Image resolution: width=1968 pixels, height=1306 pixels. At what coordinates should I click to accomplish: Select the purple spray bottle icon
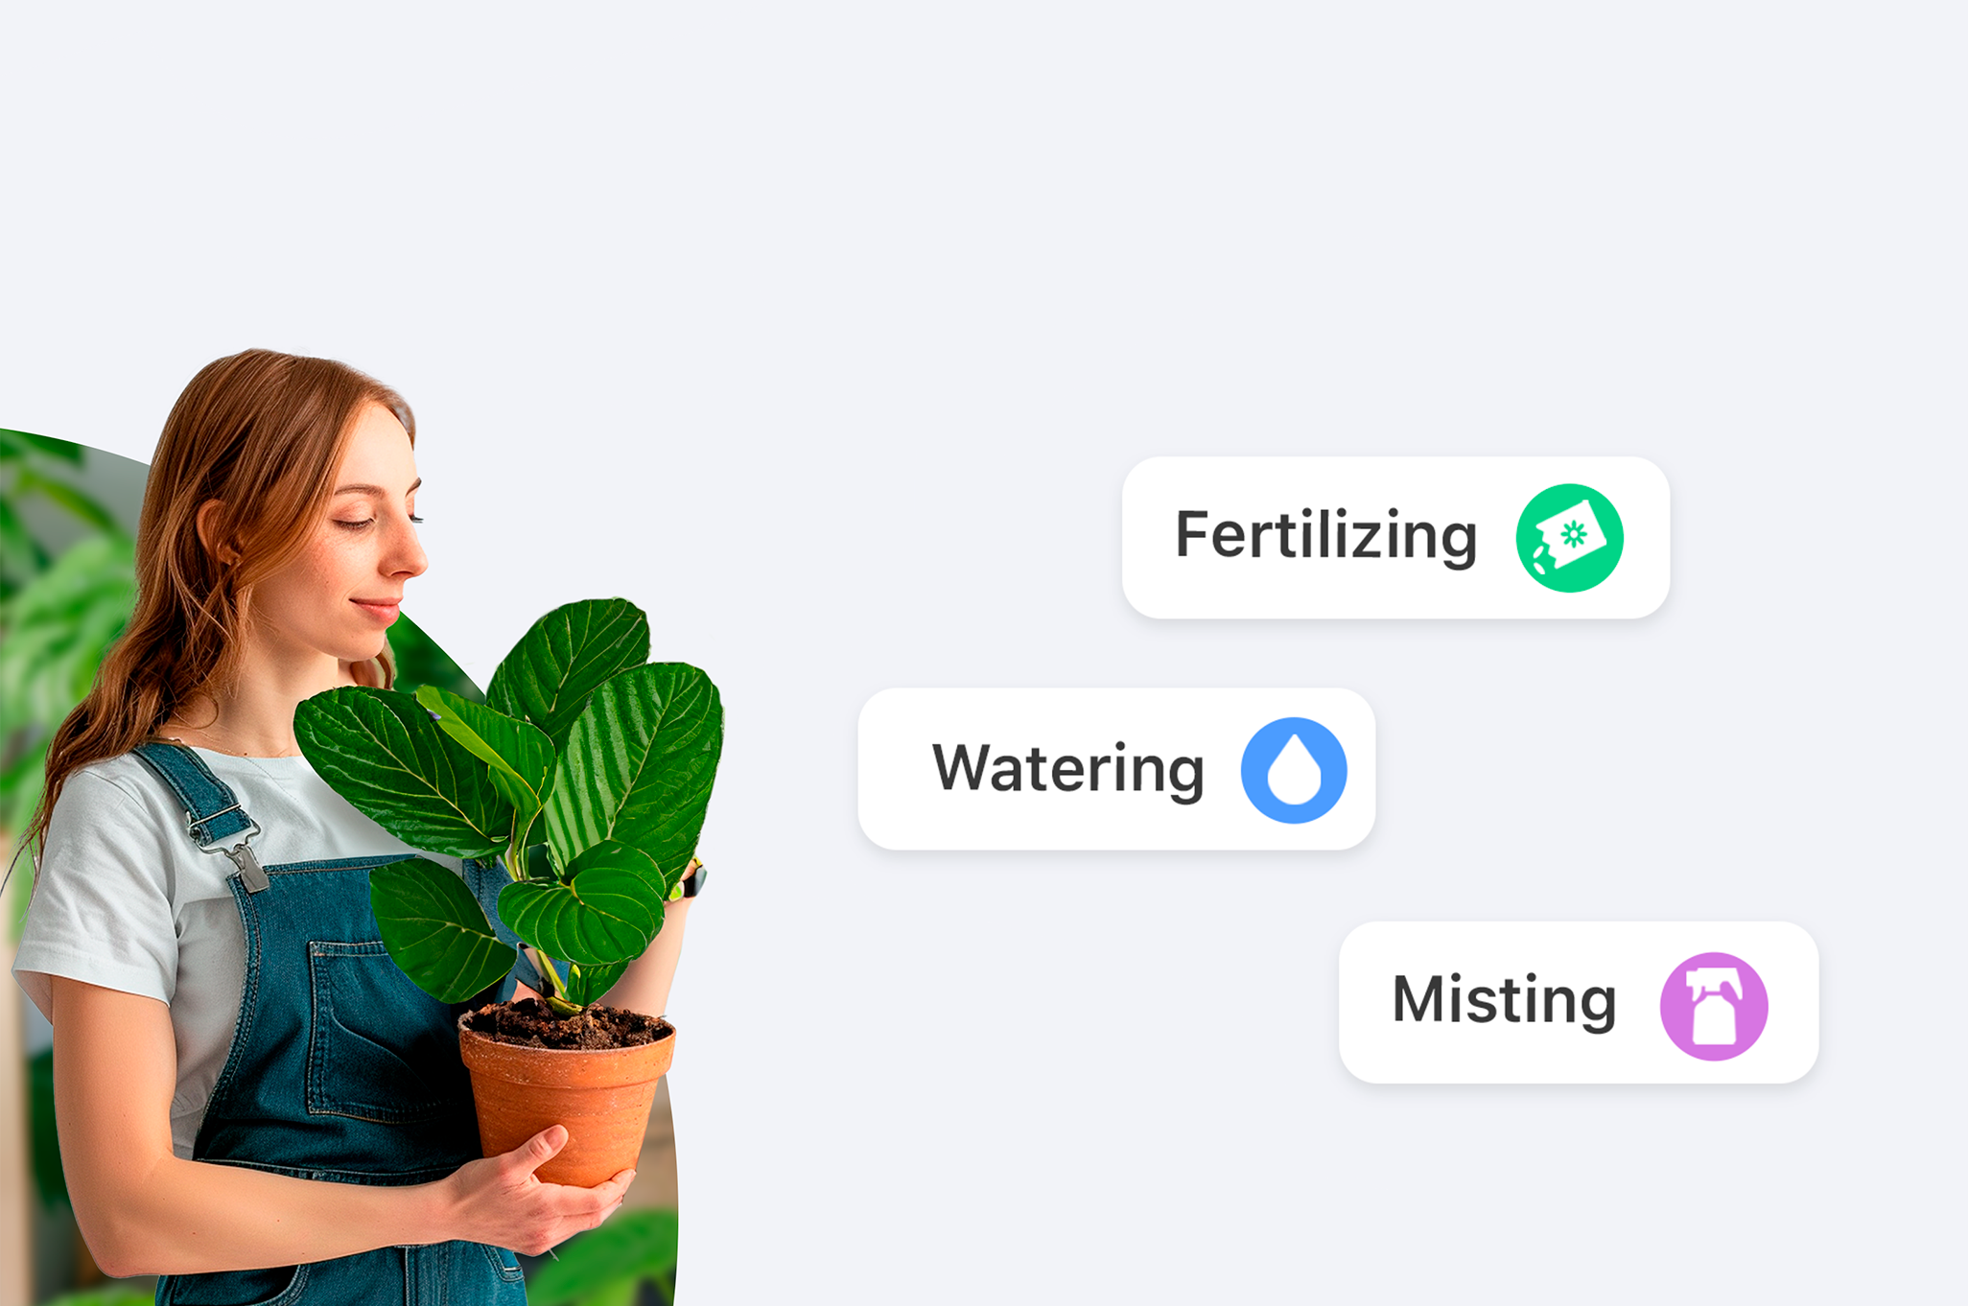(x=1714, y=1006)
